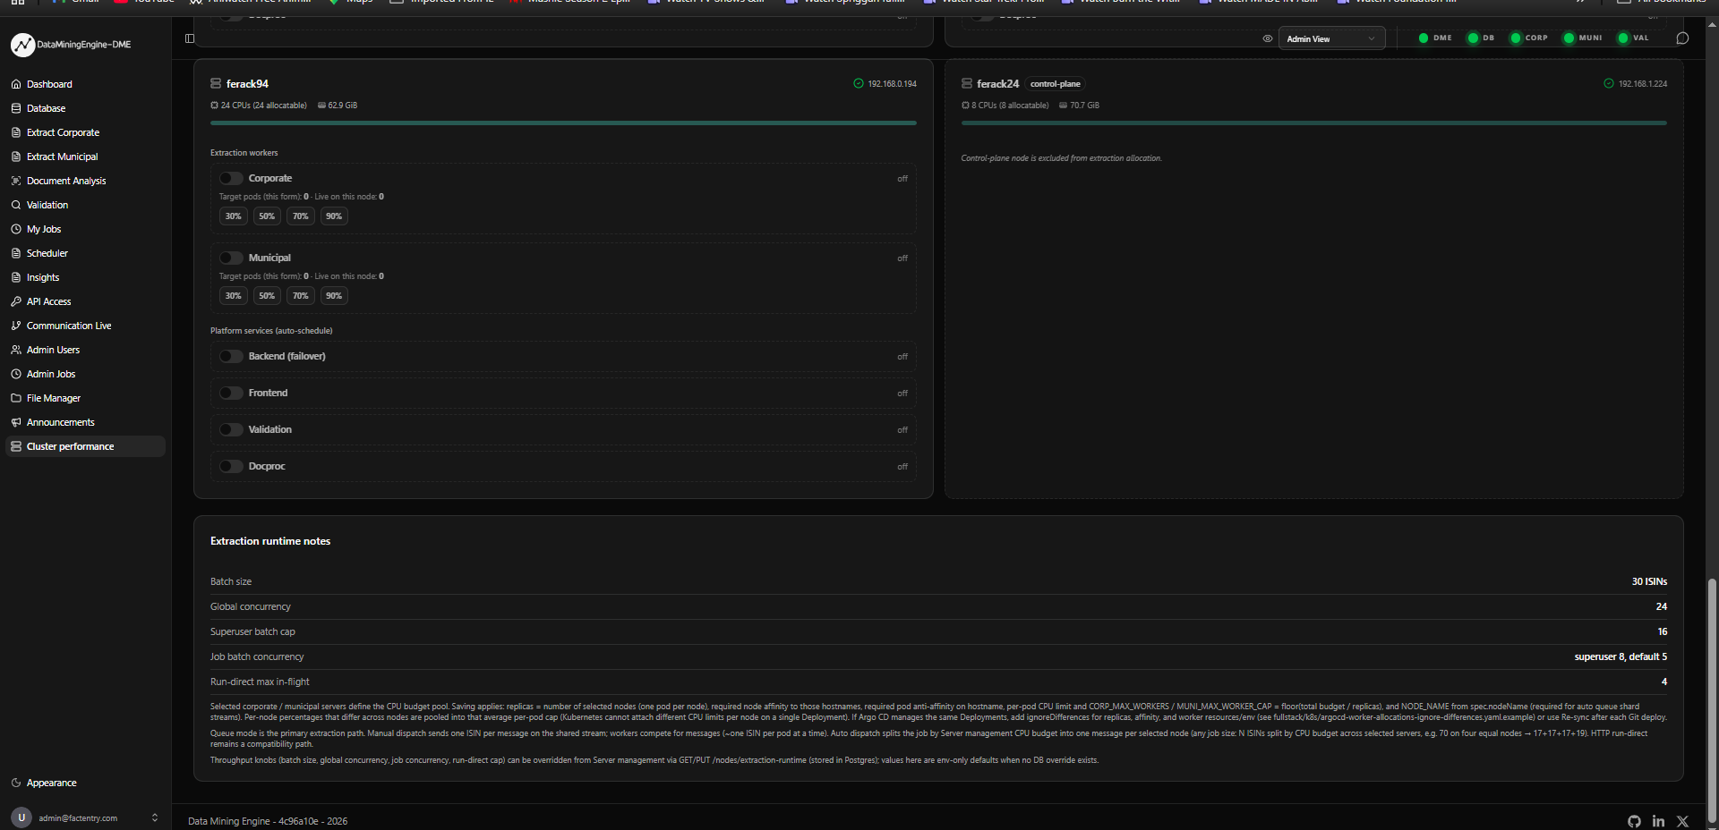Select Cluster performance menu item
This screenshot has height=830, width=1719.
pos(85,446)
